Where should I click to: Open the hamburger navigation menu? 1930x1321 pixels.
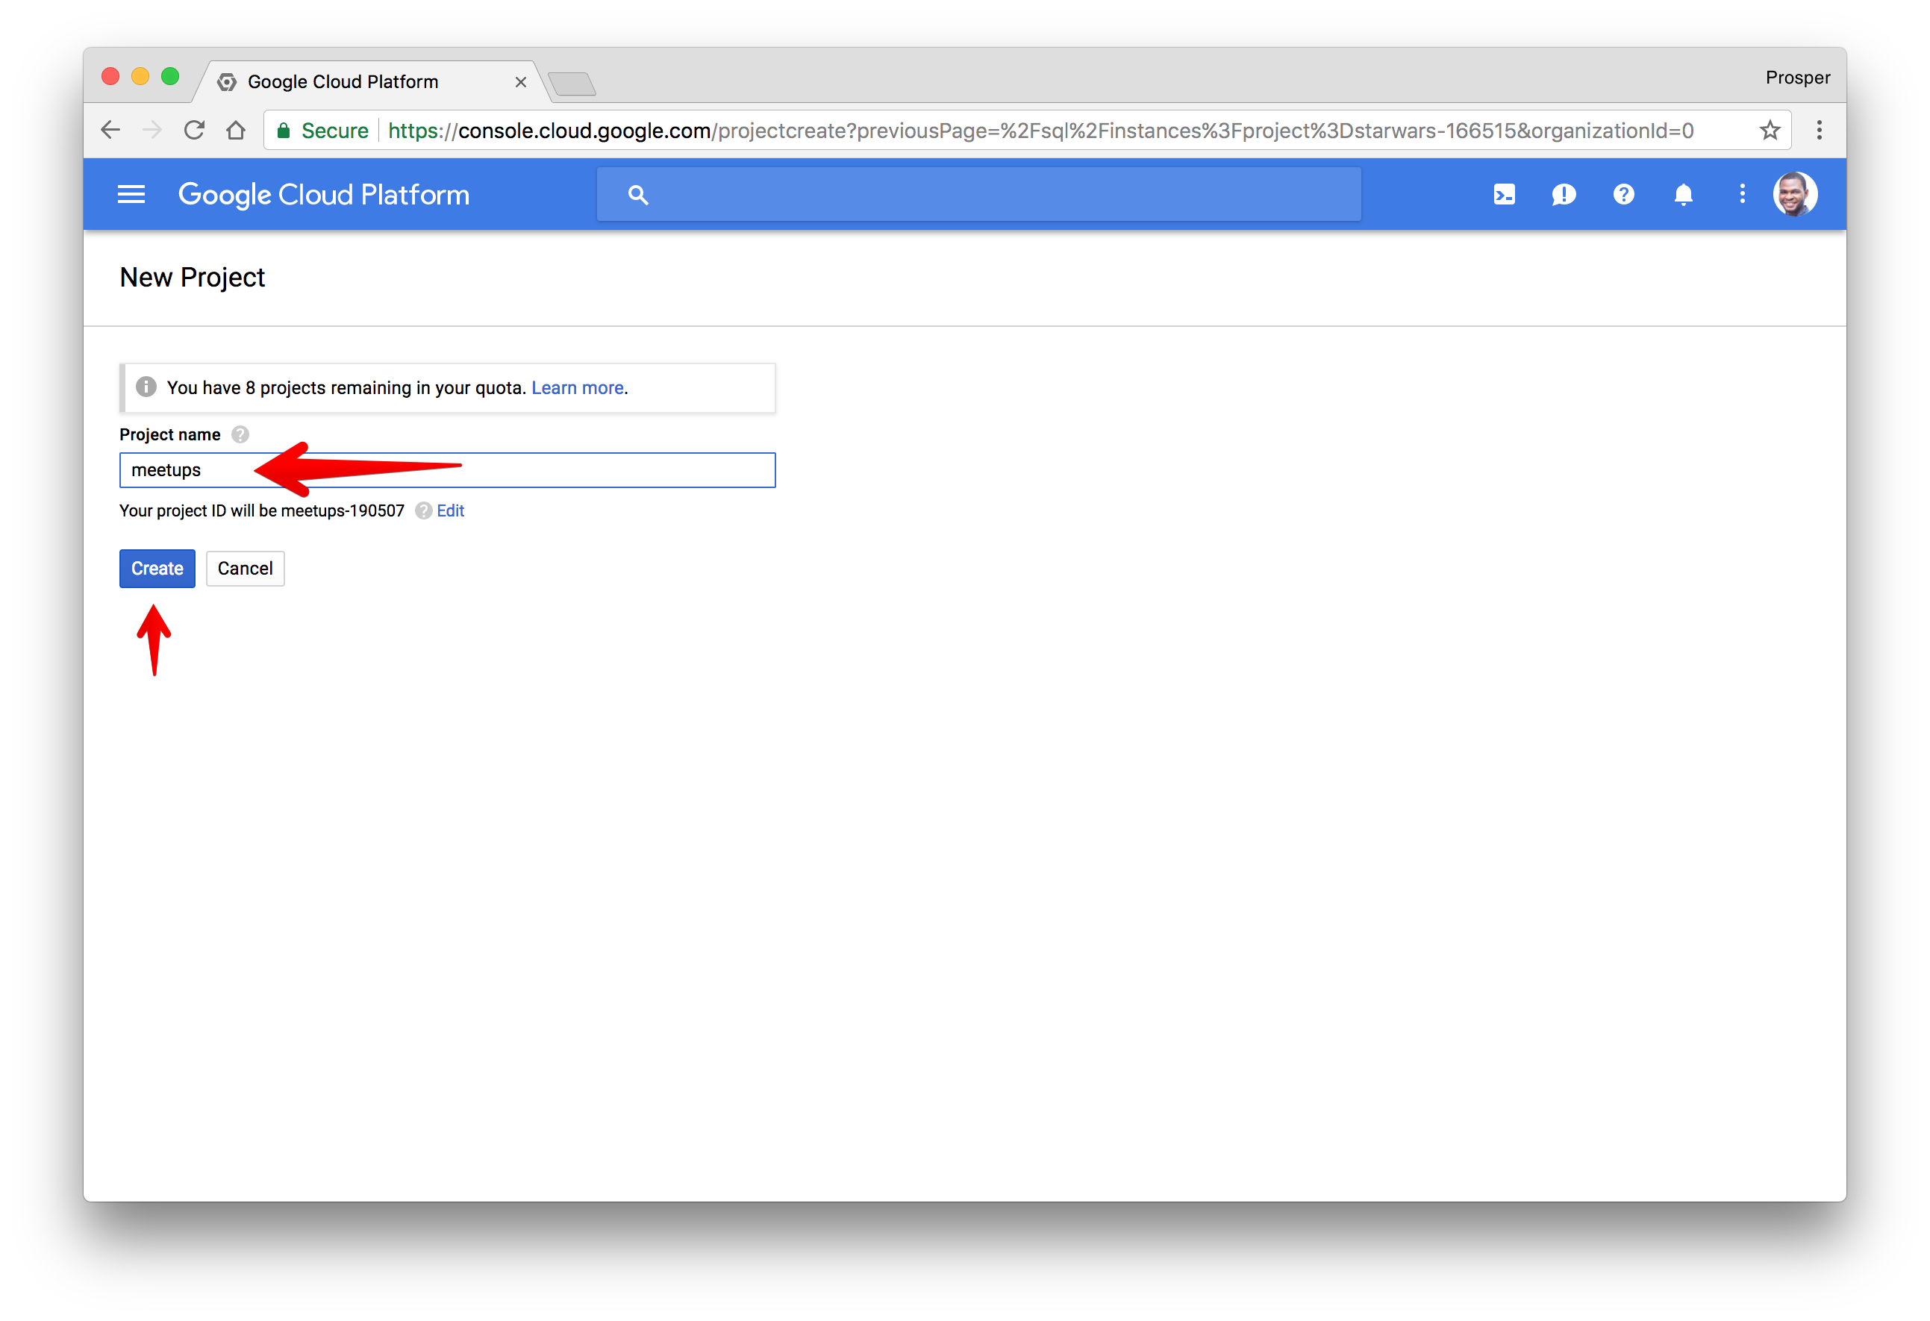(x=131, y=194)
